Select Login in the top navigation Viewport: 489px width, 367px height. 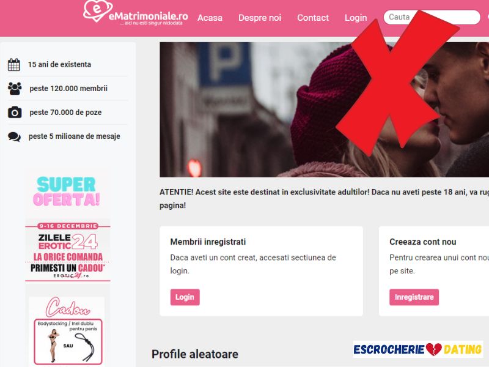[x=356, y=18]
